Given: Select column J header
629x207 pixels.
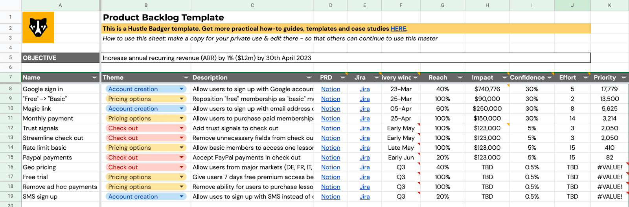Looking at the screenshot, I should click(x=572, y=5).
